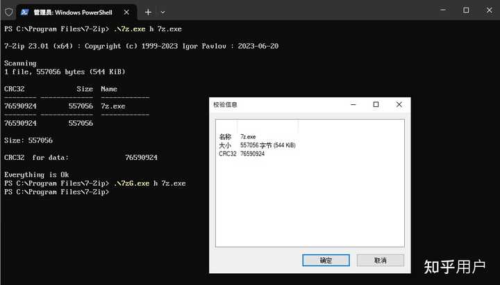The image size is (500, 285).
Task: Click the 'Scanning' line in terminal
Action: (20, 63)
